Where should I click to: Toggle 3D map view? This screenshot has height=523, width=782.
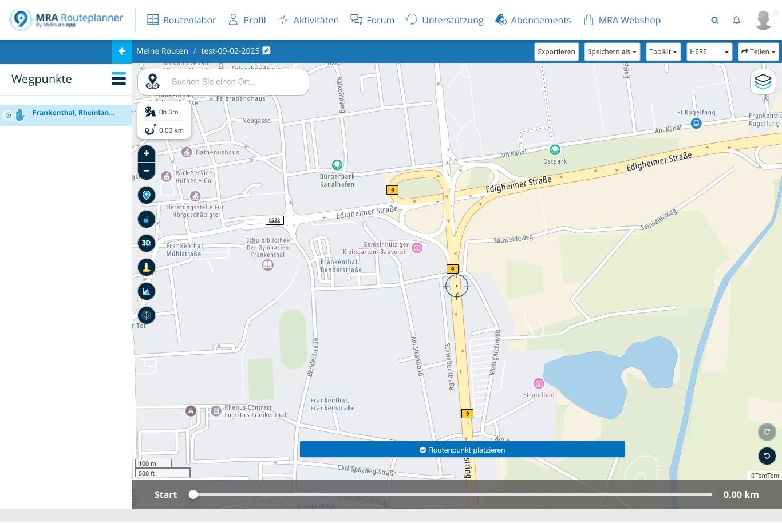pyautogui.click(x=147, y=243)
